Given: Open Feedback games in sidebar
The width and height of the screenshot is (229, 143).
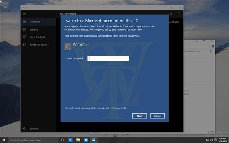Looking at the screenshot, I should pos(38,45).
